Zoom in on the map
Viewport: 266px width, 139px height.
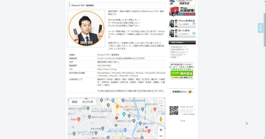click(x=161, y=130)
